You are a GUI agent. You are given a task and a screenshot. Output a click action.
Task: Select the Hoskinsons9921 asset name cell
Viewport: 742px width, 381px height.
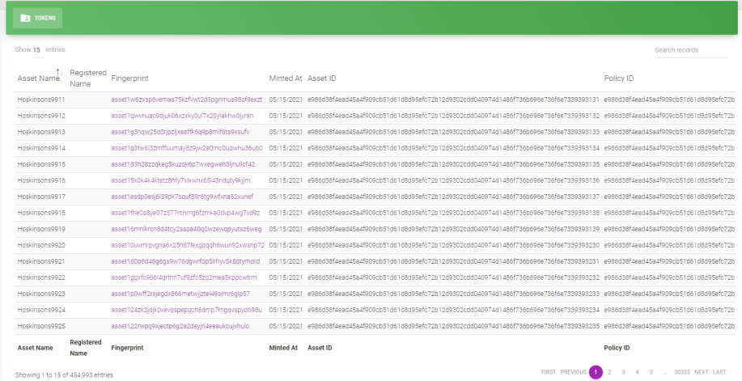tap(41, 261)
